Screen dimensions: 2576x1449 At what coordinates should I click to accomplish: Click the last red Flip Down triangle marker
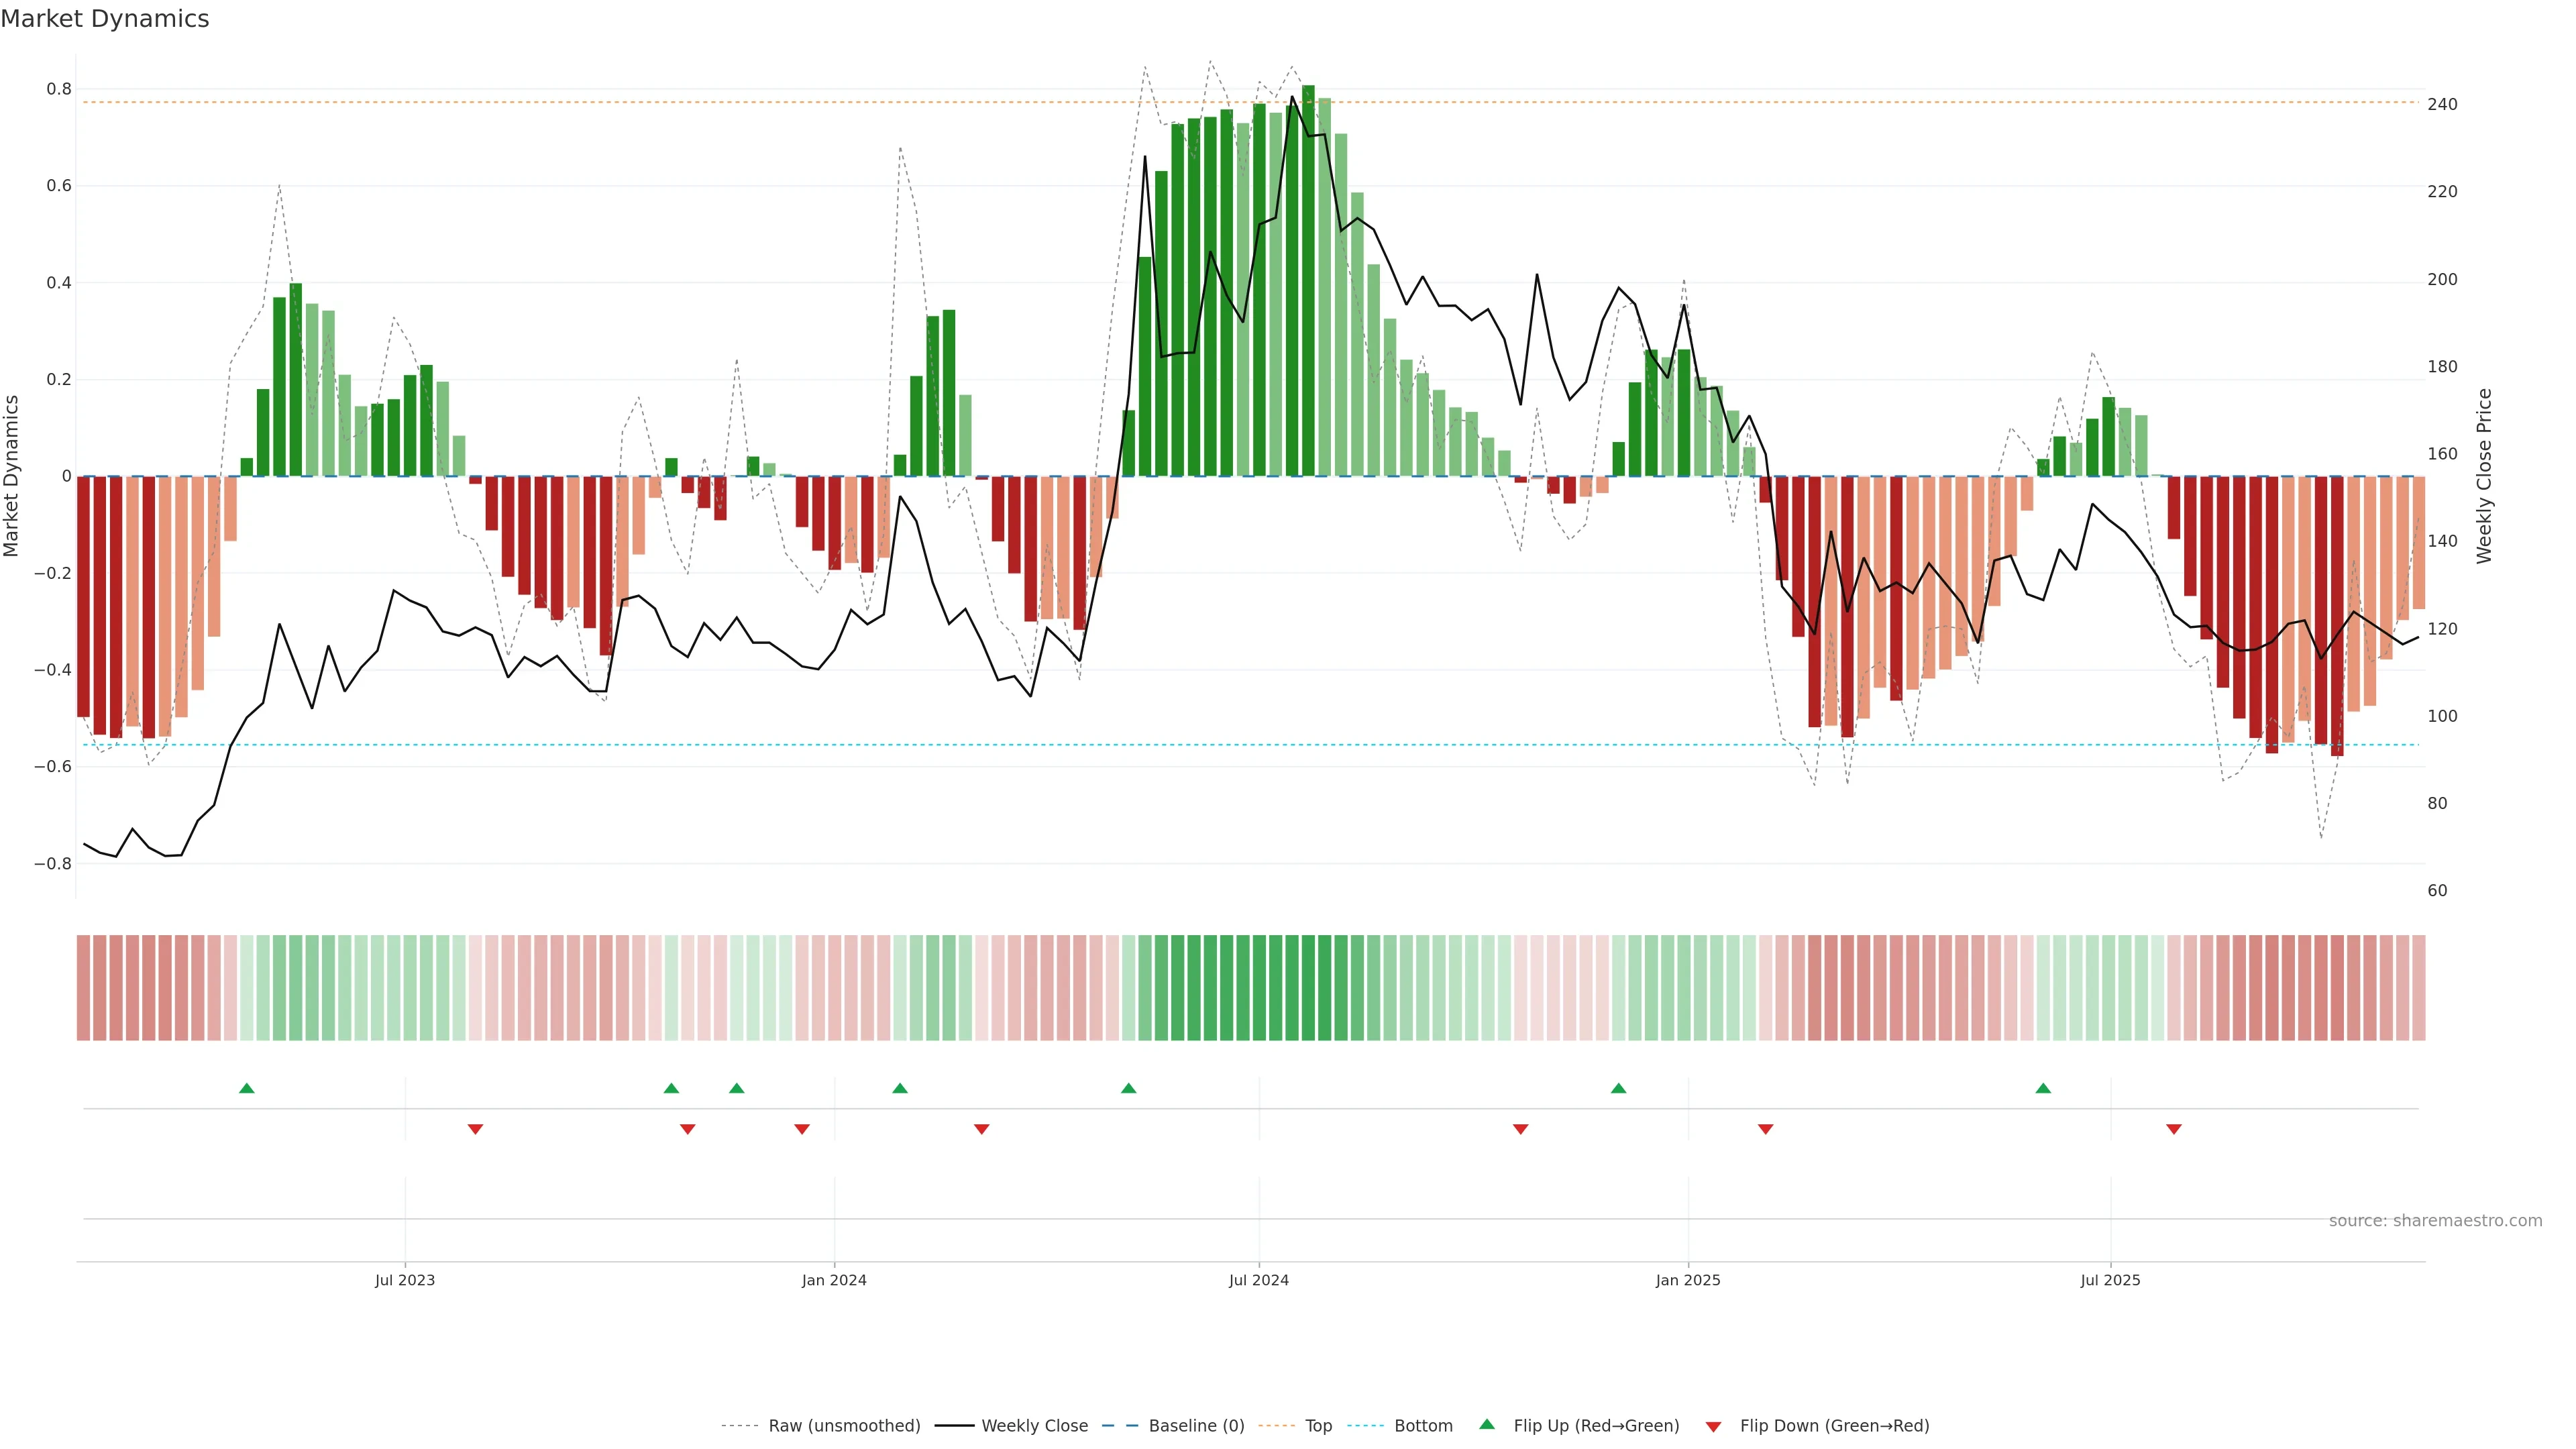(2174, 1129)
